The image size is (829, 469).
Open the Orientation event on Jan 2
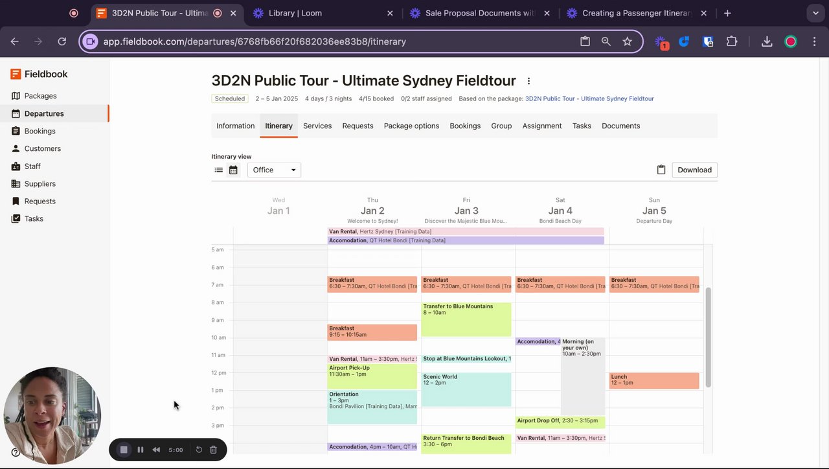coord(372,407)
